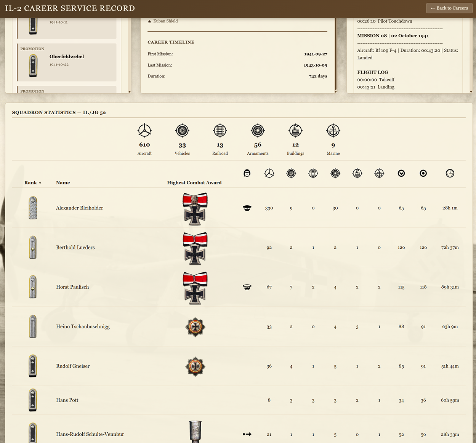This screenshot has height=443, width=476.
Task: Click the Railroad targets icon showing 13
Action: click(220, 130)
